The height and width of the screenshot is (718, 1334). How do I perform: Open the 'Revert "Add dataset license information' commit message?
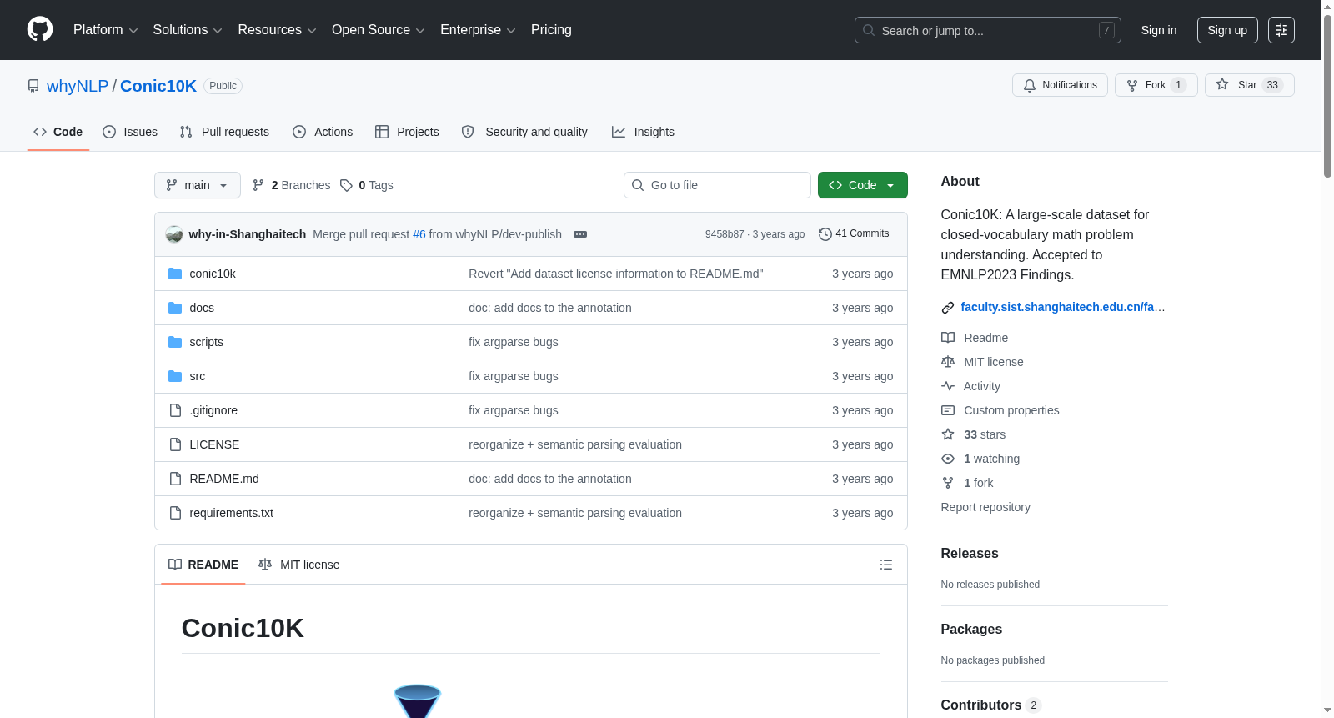point(616,274)
